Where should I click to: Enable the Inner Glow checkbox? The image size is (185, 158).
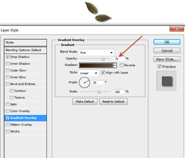point(7,77)
